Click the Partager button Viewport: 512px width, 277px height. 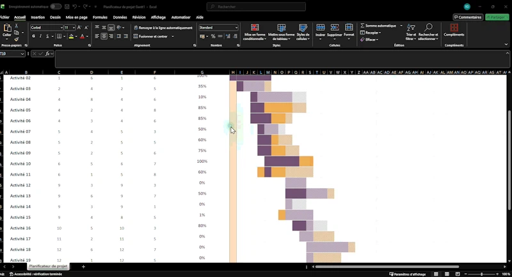pos(497,17)
